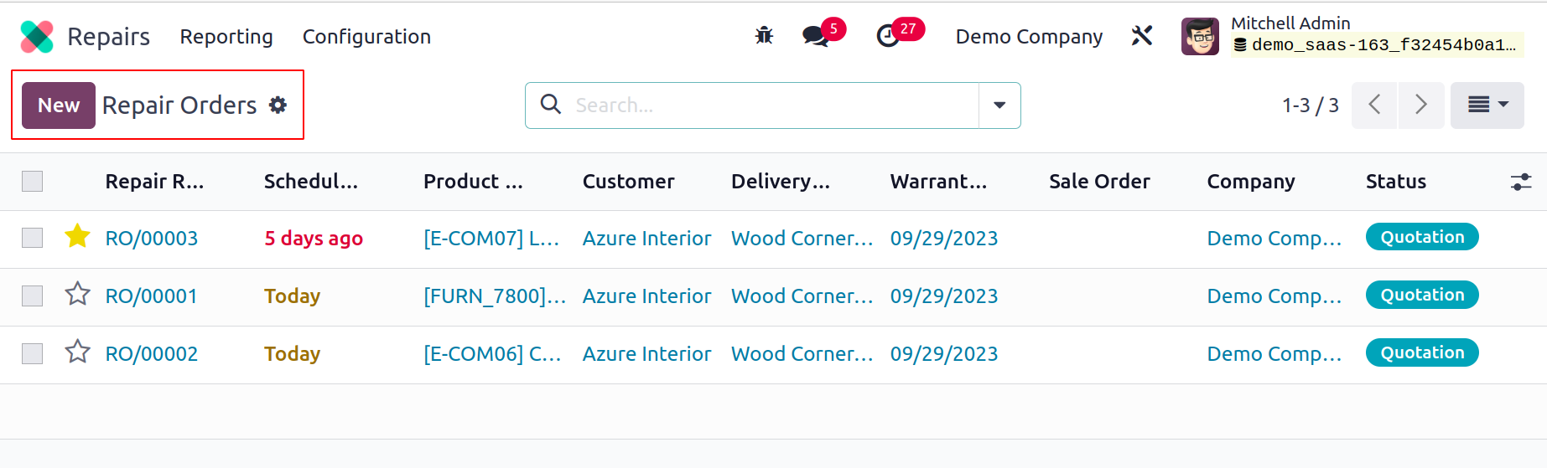Click the tools wrench-screwdriver icon
The image size is (1547, 468).
coord(1142,36)
